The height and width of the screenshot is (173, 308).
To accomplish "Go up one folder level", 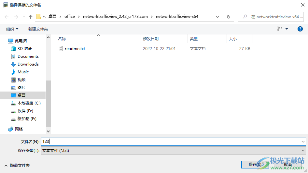I will 31,17.
